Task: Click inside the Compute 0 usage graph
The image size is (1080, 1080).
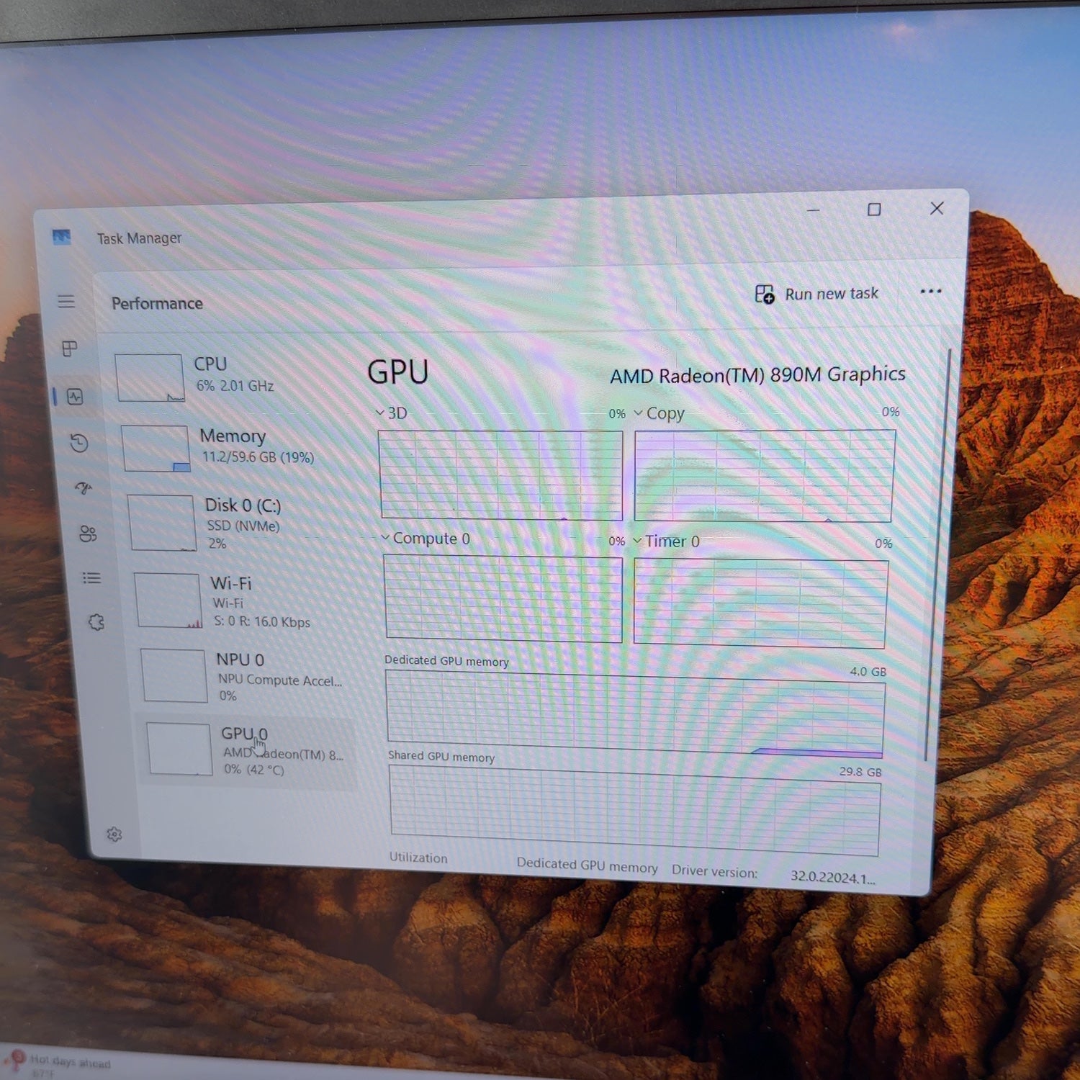Action: coord(503,598)
